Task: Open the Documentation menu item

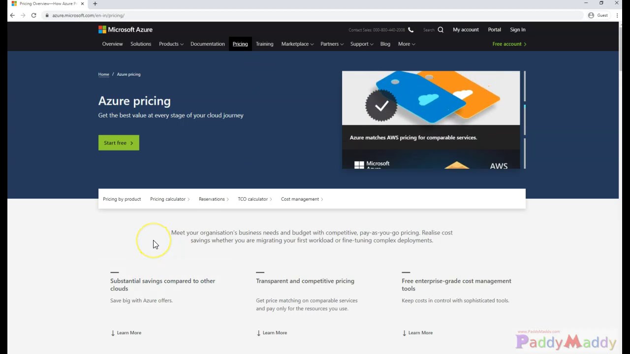Action: tap(207, 44)
